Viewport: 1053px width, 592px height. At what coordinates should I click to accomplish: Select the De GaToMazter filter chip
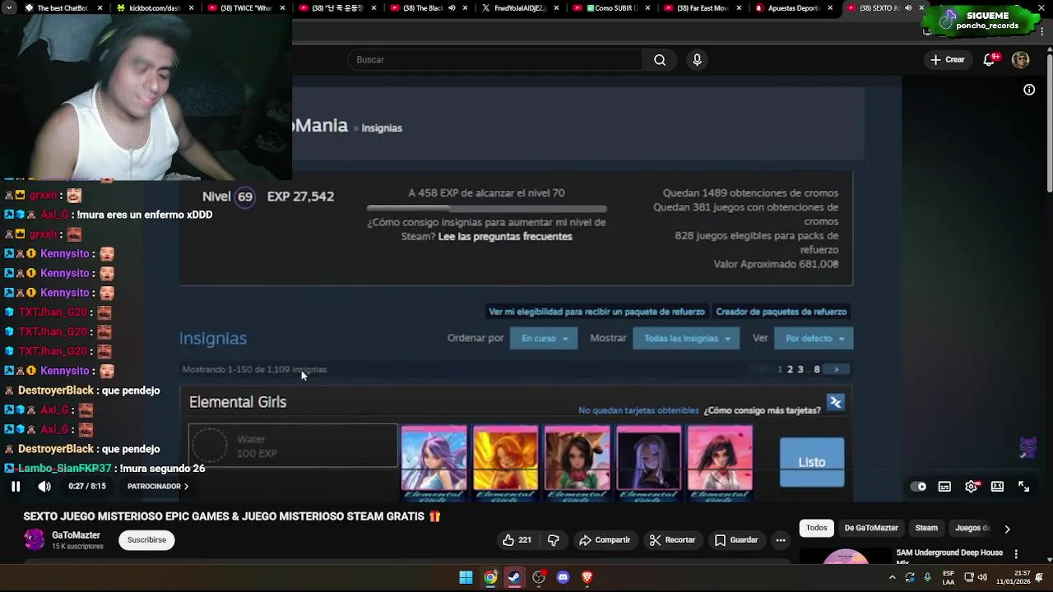click(x=871, y=528)
